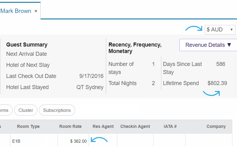Image resolution: width=237 pixels, height=147 pixels.
Task: Click the blue arrow pointing at AUD
Action: [x=194, y=28]
